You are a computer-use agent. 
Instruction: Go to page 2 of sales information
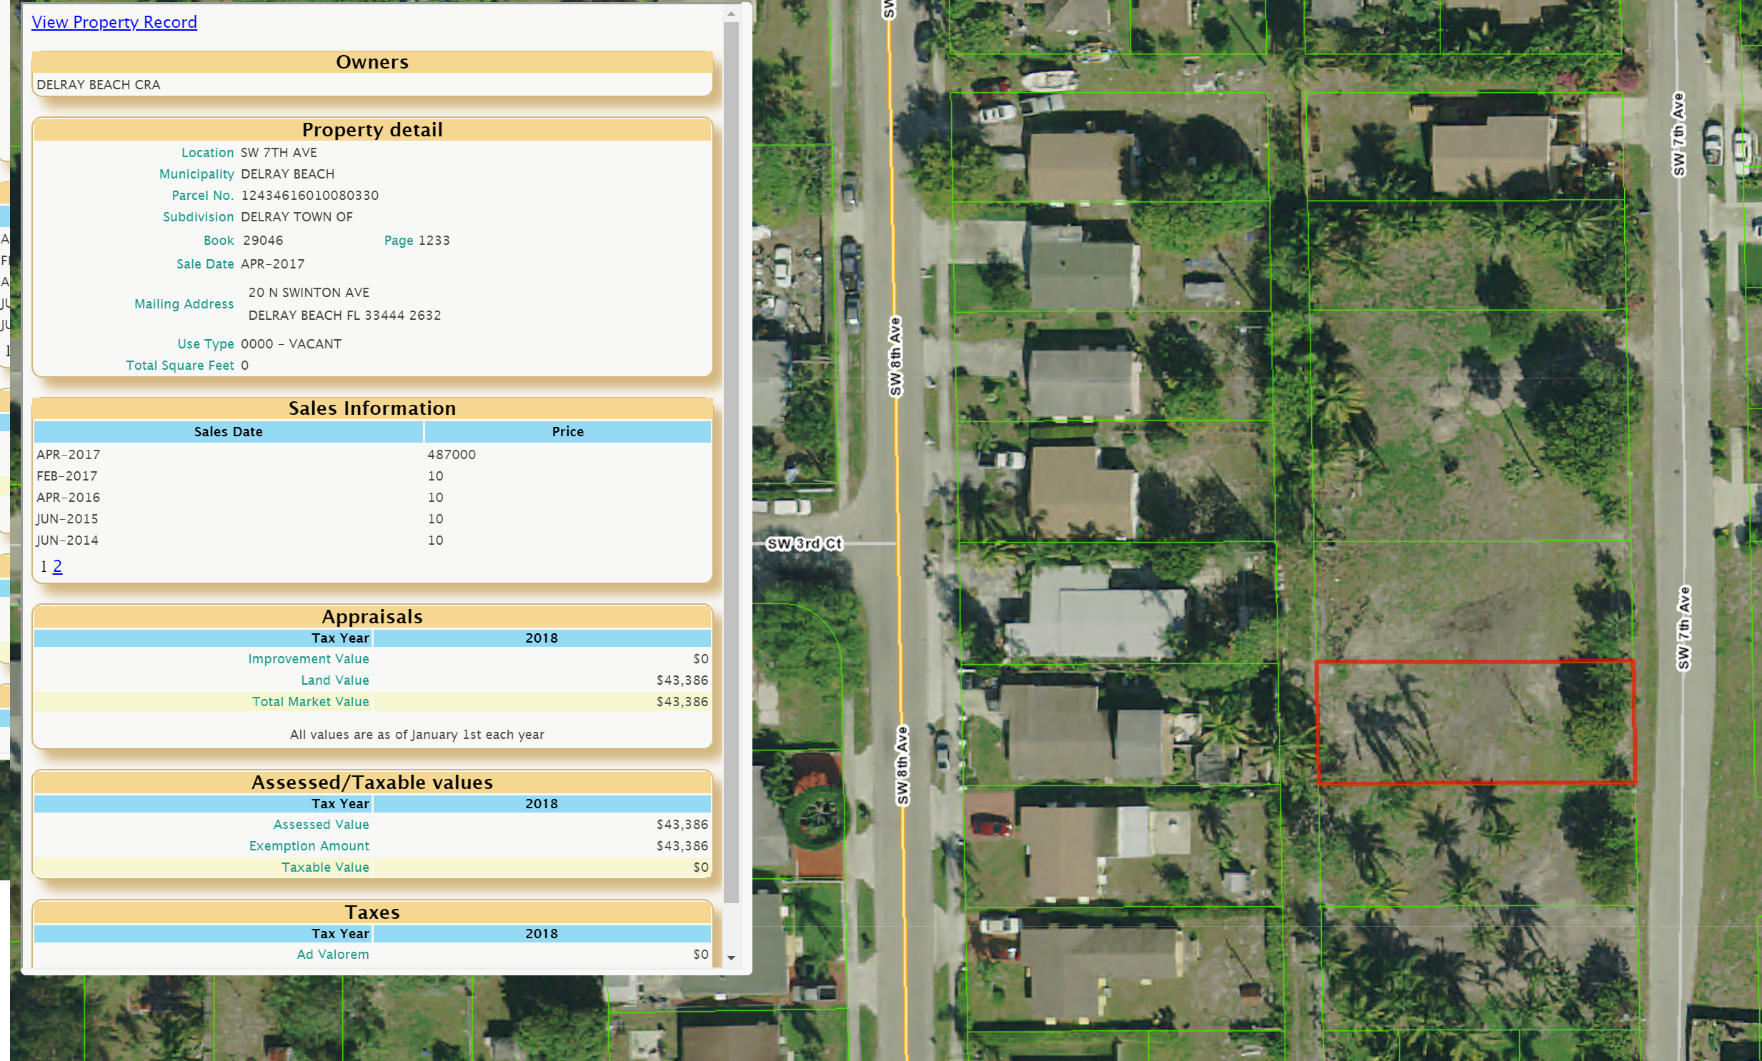tap(58, 567)
